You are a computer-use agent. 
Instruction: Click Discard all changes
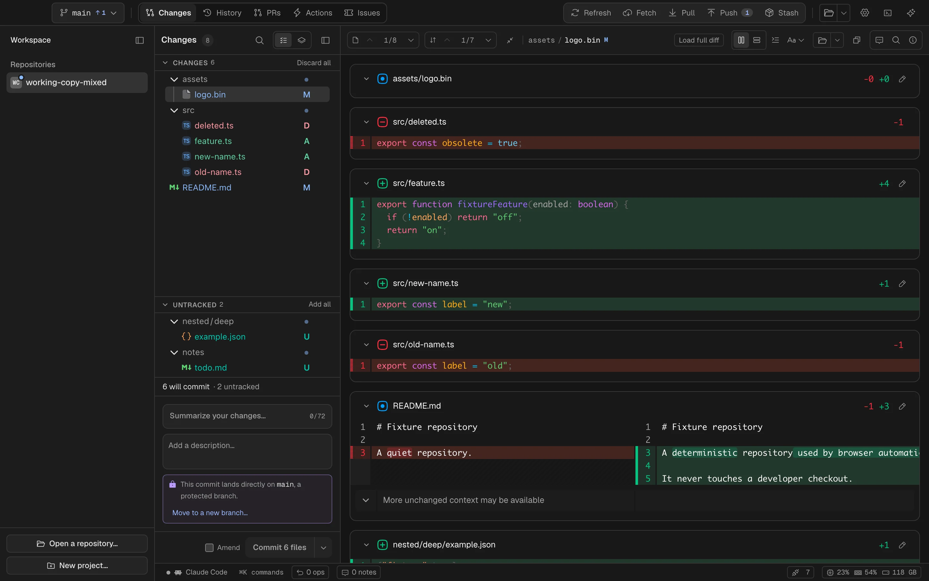coord(314,63)
